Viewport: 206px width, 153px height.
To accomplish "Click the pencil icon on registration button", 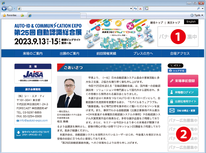I will point(171,81).
